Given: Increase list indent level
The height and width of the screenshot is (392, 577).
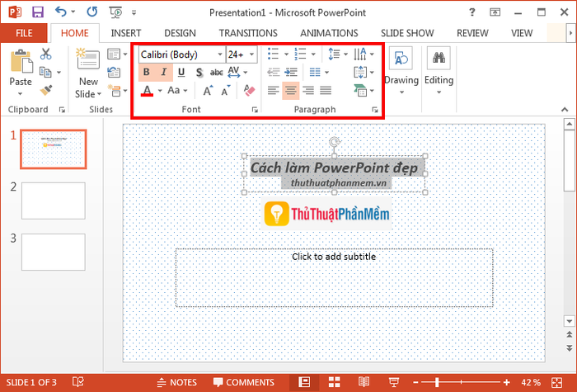Looking at the screenshot, I should pyautogui.click(x=291, y=73).
